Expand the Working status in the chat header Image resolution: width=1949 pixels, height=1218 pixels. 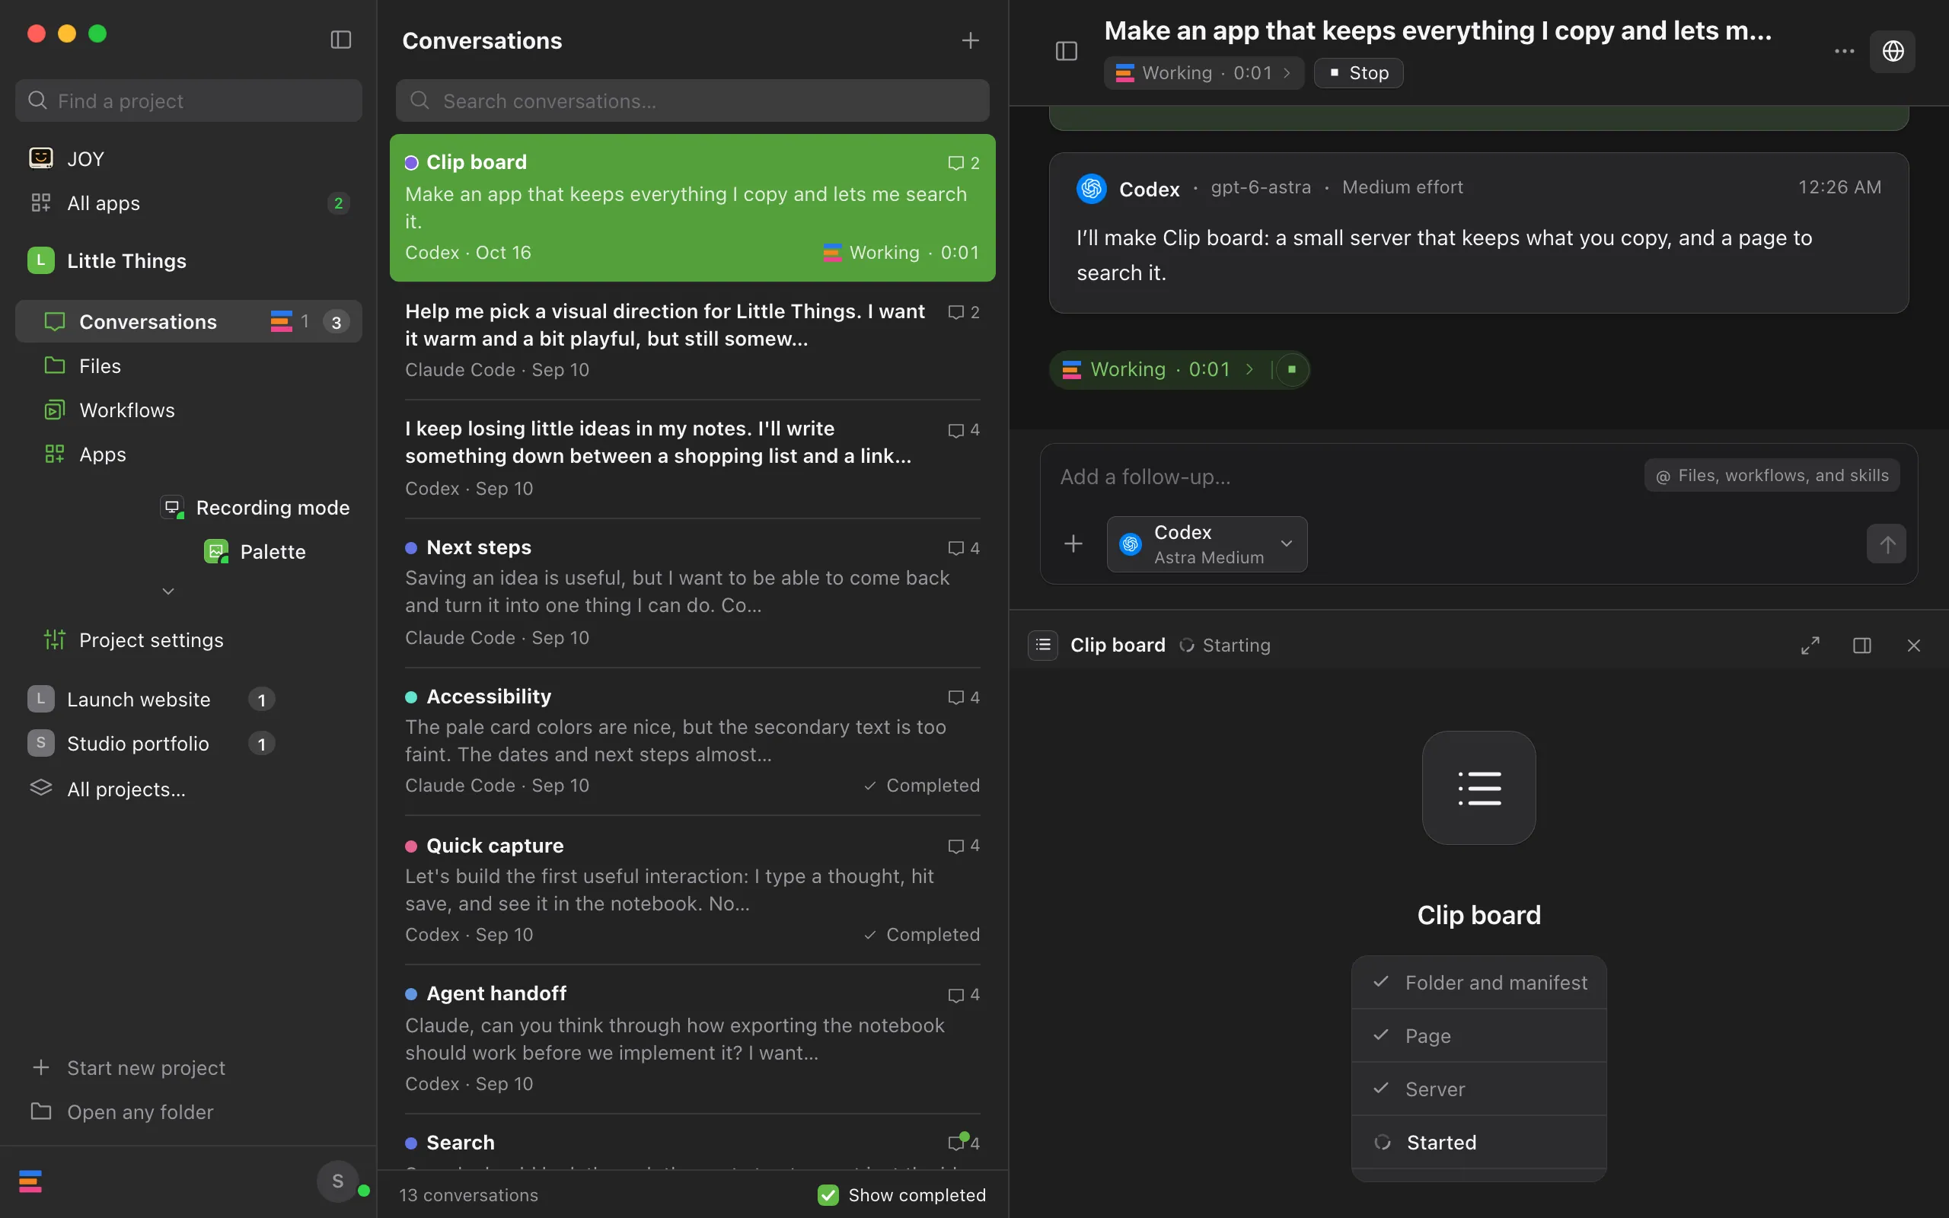[x=1203, y=73]
